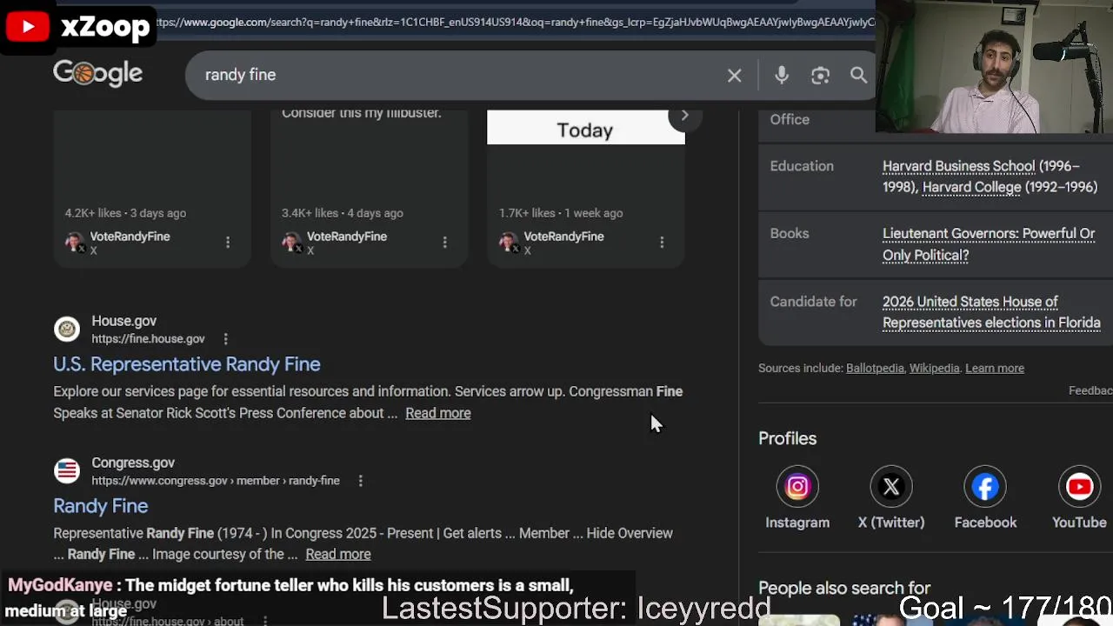
Task: Open 2026 House elections in Florida link
Action: click(991, 312)
